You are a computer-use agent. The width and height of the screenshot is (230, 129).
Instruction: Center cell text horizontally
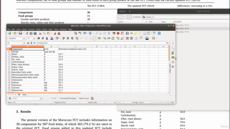point(68,38)
